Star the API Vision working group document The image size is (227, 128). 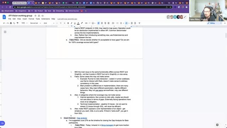[35, 16]
